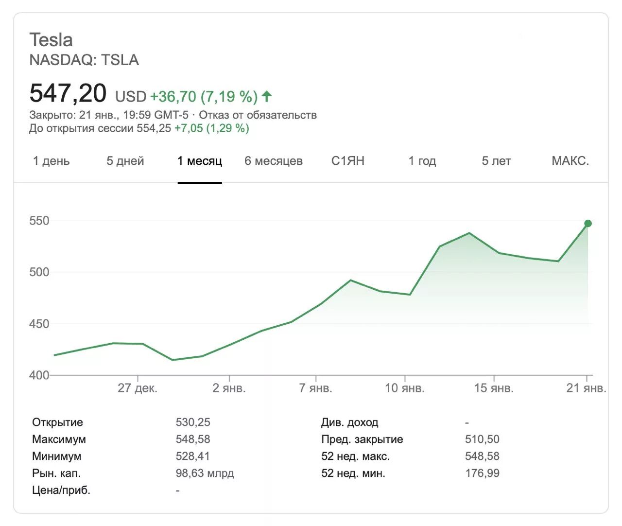622x526 pixels.
Task: Click the '52 нед. макс.' label
Action: [356, 456]
